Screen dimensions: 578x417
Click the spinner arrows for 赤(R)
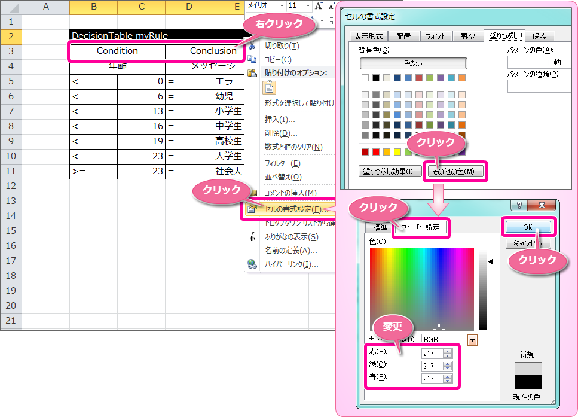448,354
